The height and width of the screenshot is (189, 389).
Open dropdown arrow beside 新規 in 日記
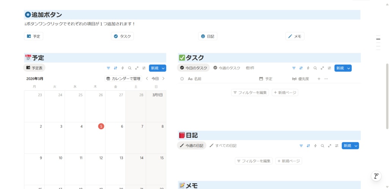click(356, 146)
